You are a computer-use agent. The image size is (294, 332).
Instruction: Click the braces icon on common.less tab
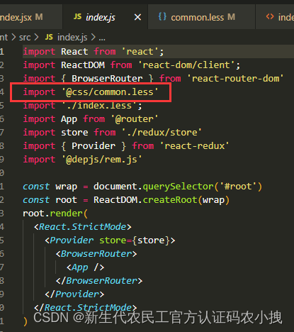tap(162, 16)
